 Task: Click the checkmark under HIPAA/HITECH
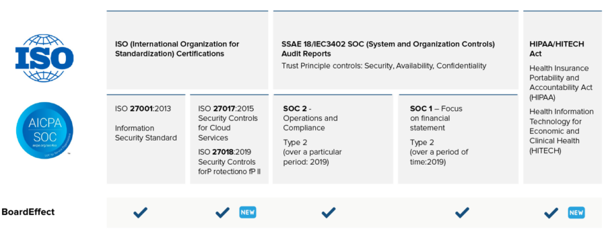pyautogui.click(x=551, y=212)
